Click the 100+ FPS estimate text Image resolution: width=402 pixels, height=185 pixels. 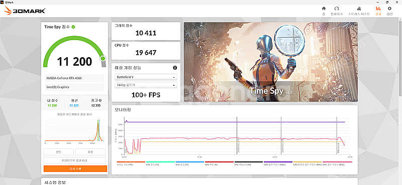point(146,95)
